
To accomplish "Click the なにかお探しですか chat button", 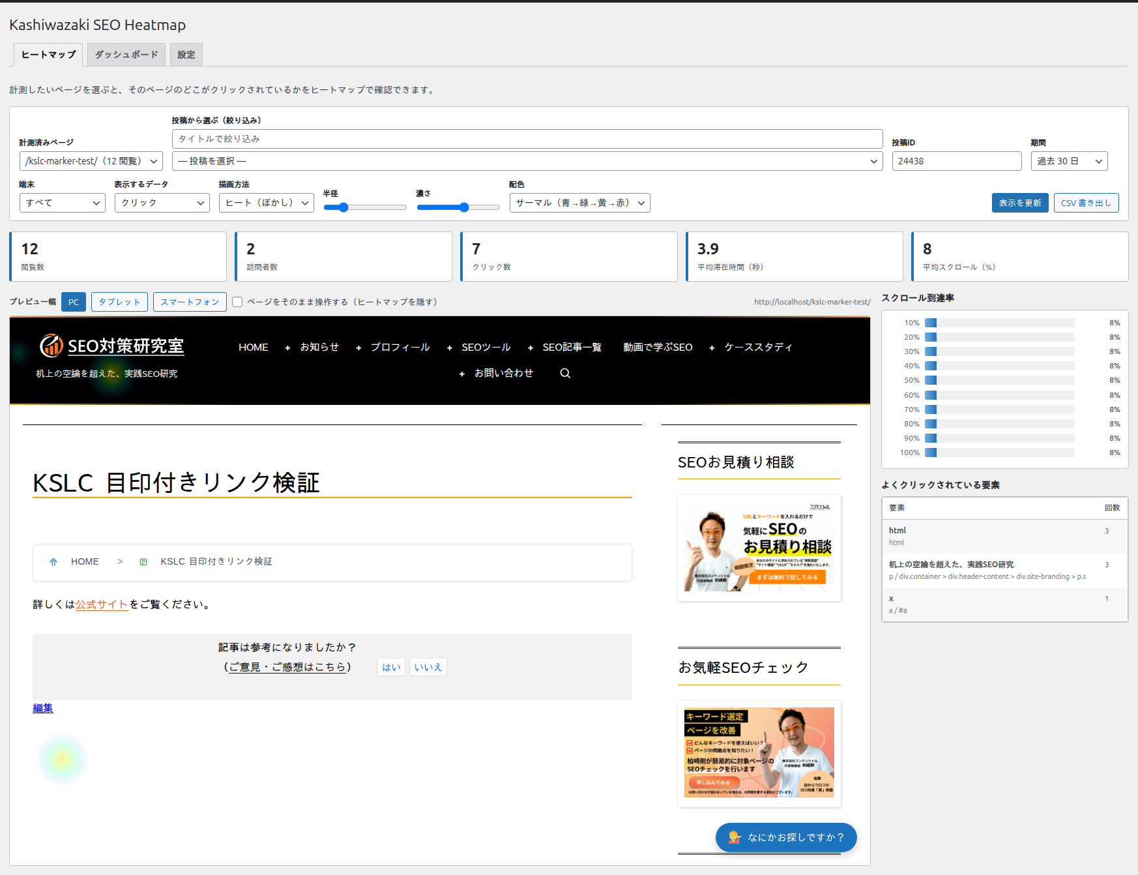I will click(x=786, y=837).
